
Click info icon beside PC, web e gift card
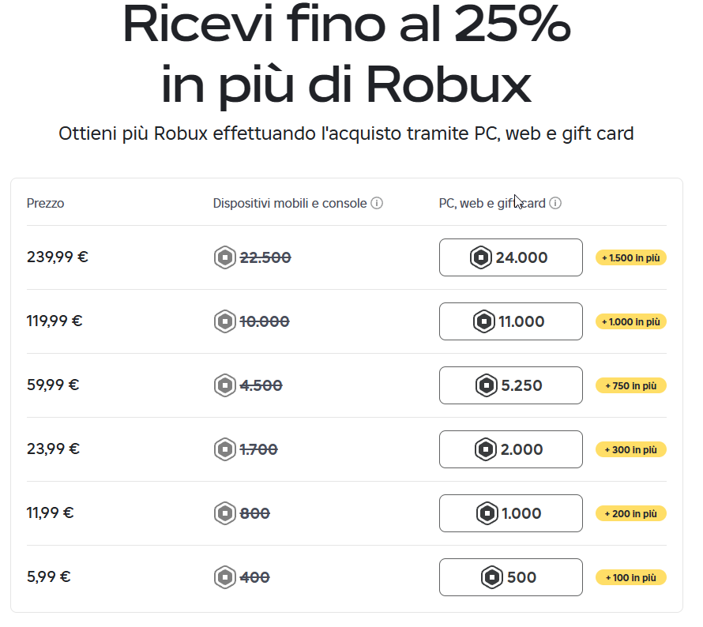click(555, 203)
